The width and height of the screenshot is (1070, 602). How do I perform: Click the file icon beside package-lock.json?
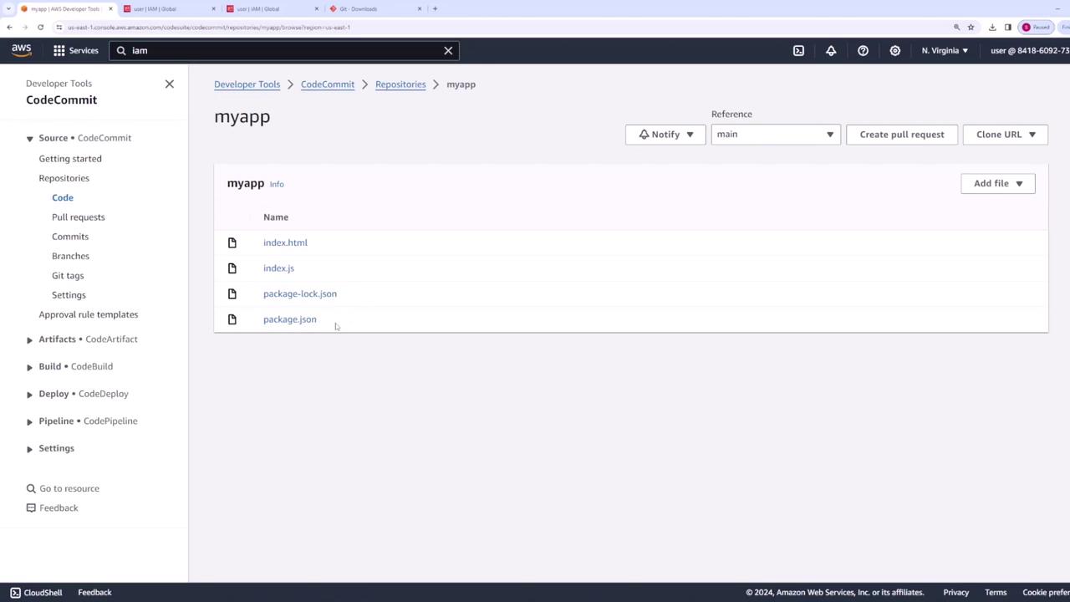pos(232,293)
